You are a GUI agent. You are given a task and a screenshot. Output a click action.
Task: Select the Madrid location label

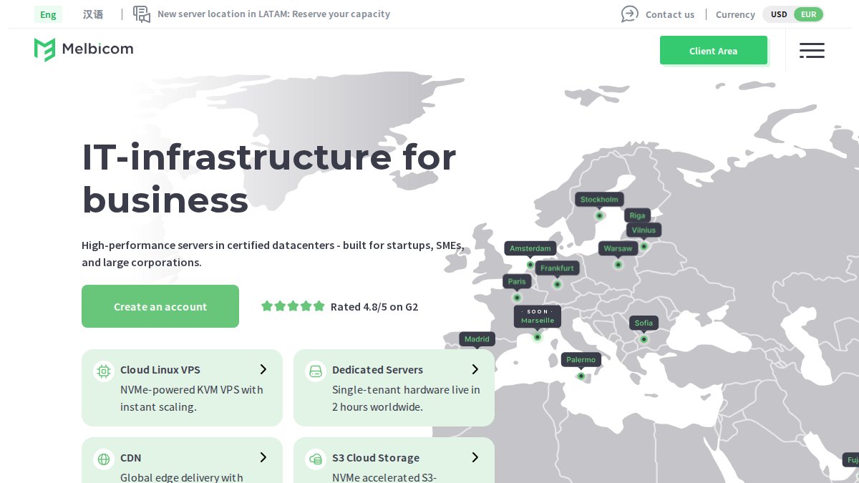(x=477, y=339)
